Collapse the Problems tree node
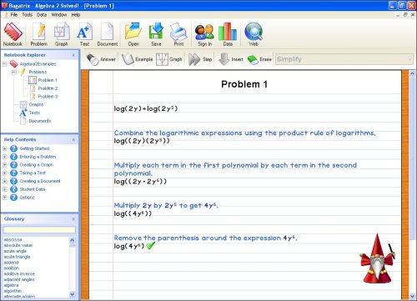The height and width of the screenshot is (301, 417). [14, 73]
